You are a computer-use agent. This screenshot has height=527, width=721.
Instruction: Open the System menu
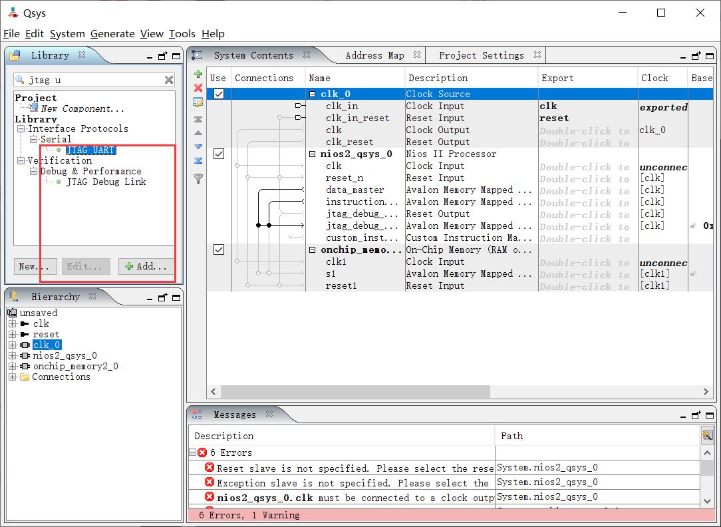pyautogui.click(x=67, y=33)
